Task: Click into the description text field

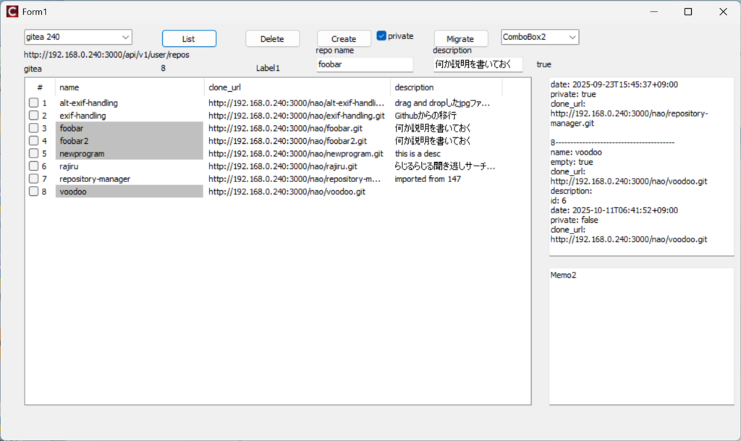Action: click(x=478, y=64)
